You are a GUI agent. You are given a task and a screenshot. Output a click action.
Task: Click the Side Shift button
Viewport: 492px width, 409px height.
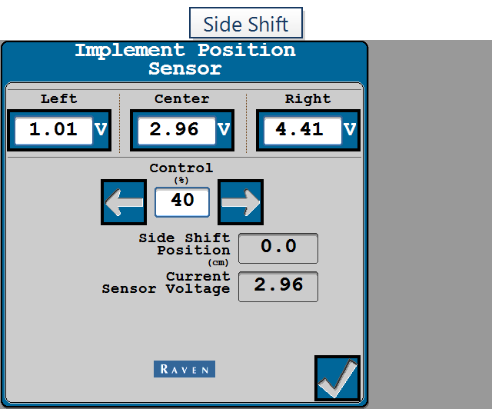coord(246,23)
